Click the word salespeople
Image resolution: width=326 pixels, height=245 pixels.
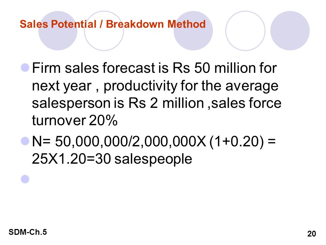pyautogui.click(x=153, y=159)
